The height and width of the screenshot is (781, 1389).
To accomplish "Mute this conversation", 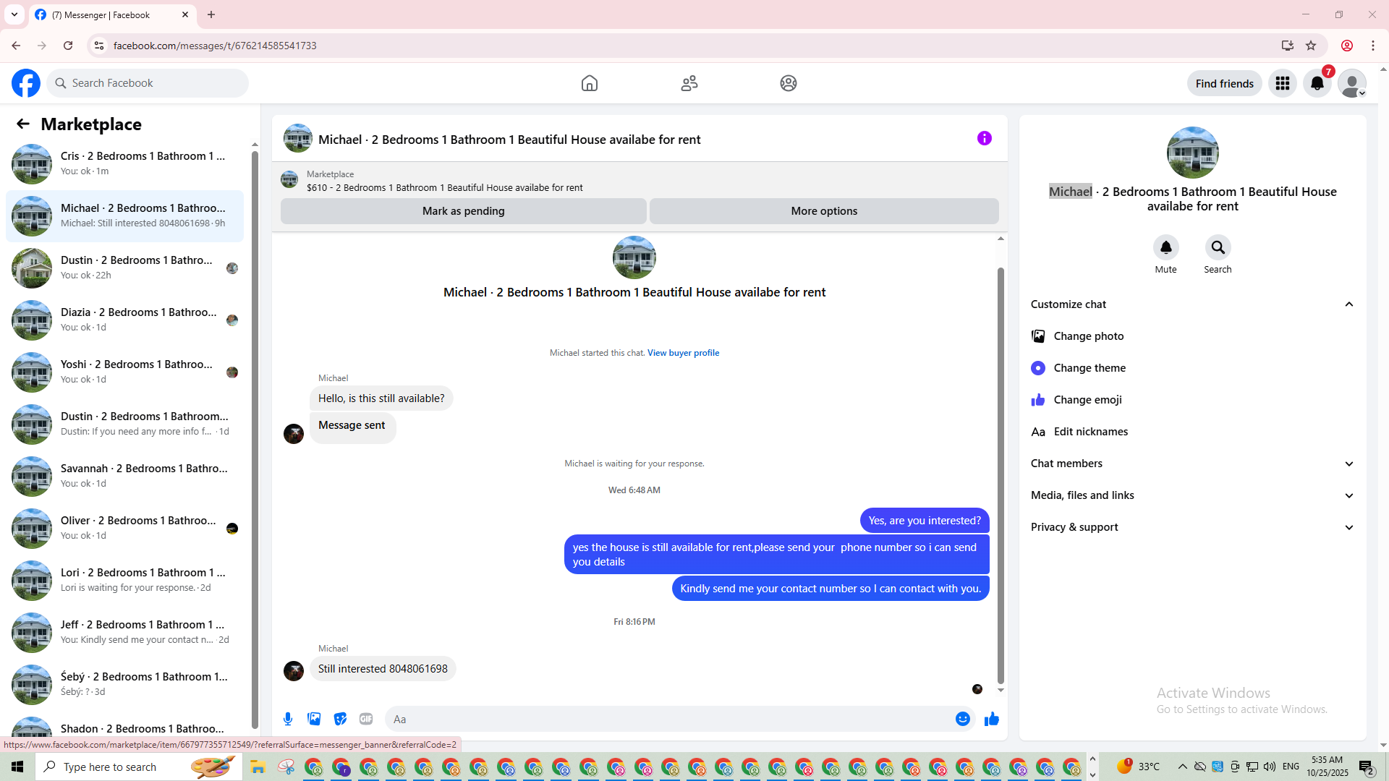I will pos(1165,248).
